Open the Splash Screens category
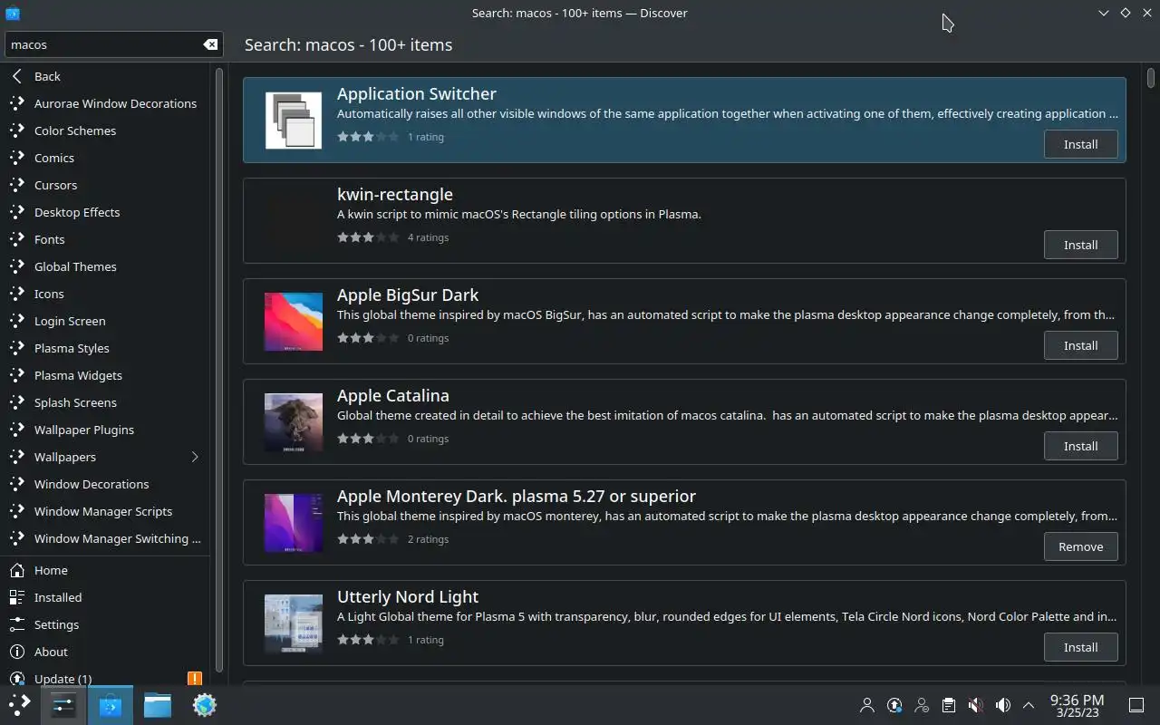This screenshot has height=725, width=1160. [x=105, y=402]
